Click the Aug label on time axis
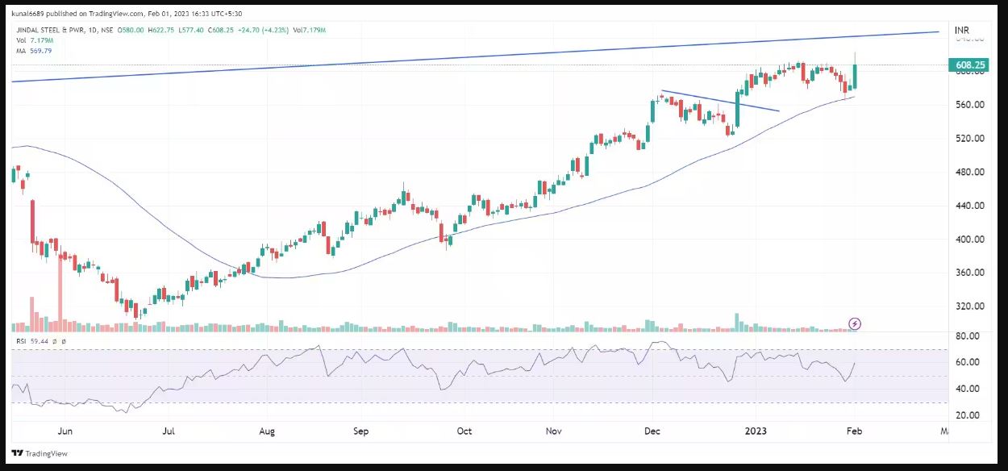The height and width of the screenshot is (471, 1008). click(x=267, y=431)
